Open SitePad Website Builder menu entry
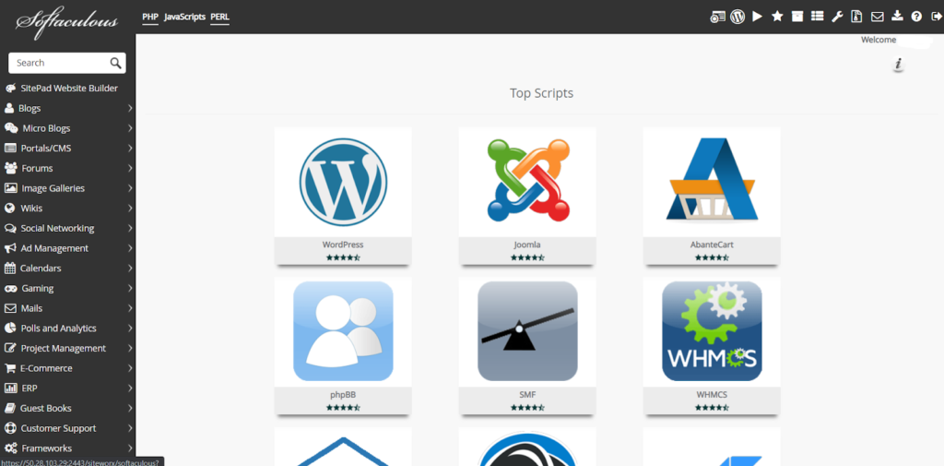Screen dimensions: 944x466 coord(69,89)
